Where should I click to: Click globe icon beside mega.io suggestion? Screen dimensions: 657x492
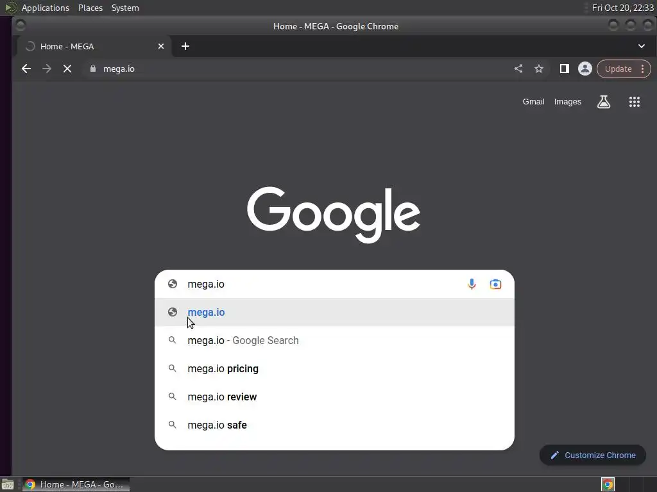pos(172,312)
